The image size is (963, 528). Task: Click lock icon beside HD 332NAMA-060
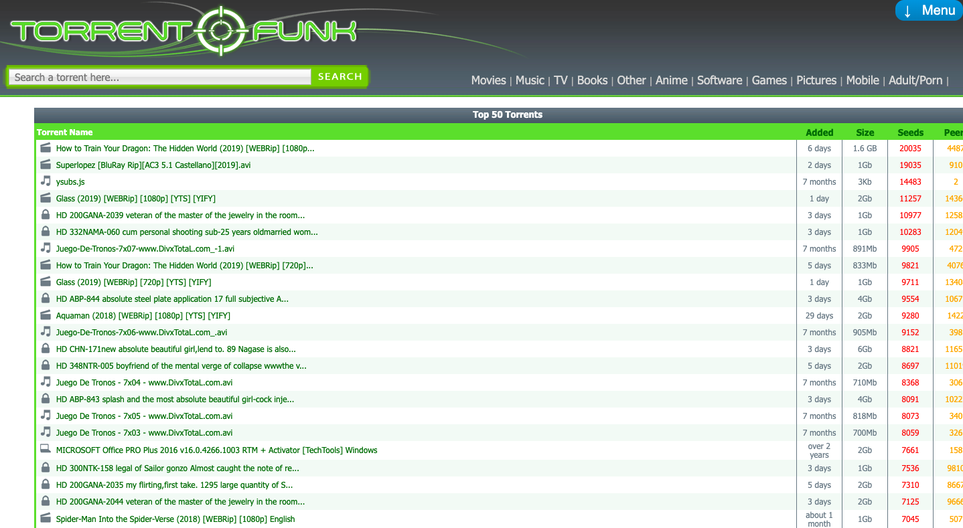[x=46, y=232]
